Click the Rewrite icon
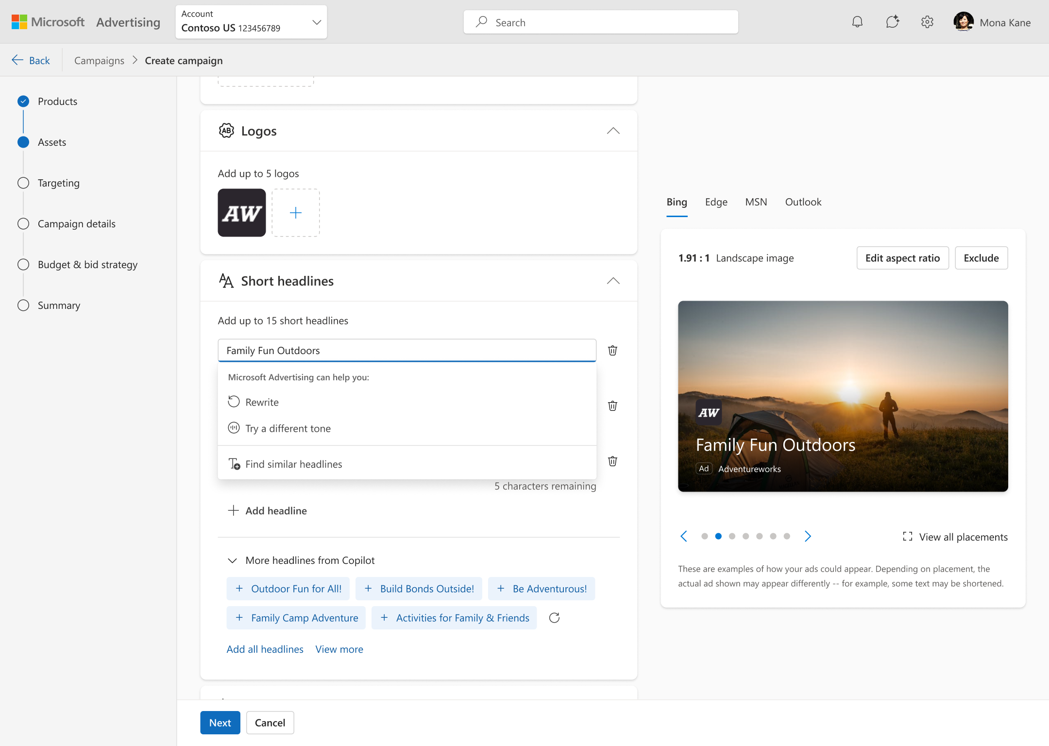 (x=234, y=402)
